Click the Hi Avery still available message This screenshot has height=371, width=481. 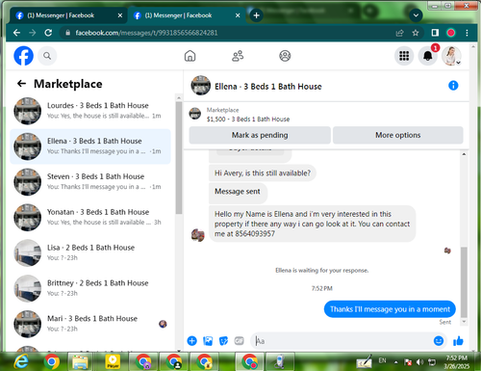[263, 173]
